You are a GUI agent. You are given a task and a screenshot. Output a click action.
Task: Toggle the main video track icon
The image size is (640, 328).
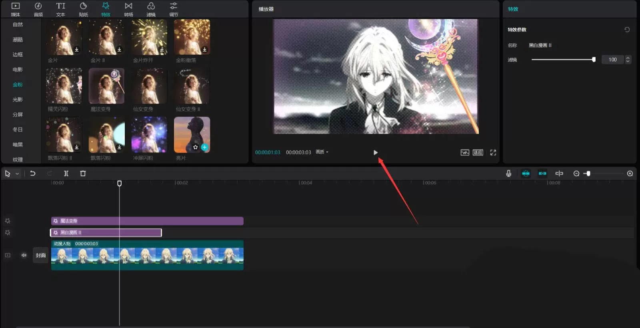pyautogui.click(x=8, y=255)
